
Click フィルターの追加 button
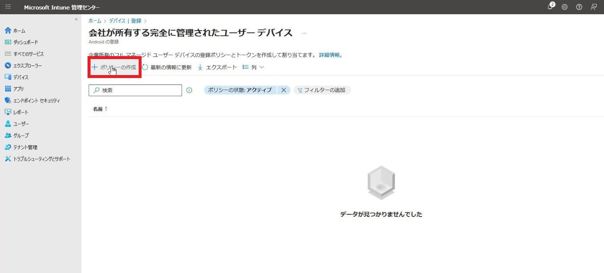[322, 90]
